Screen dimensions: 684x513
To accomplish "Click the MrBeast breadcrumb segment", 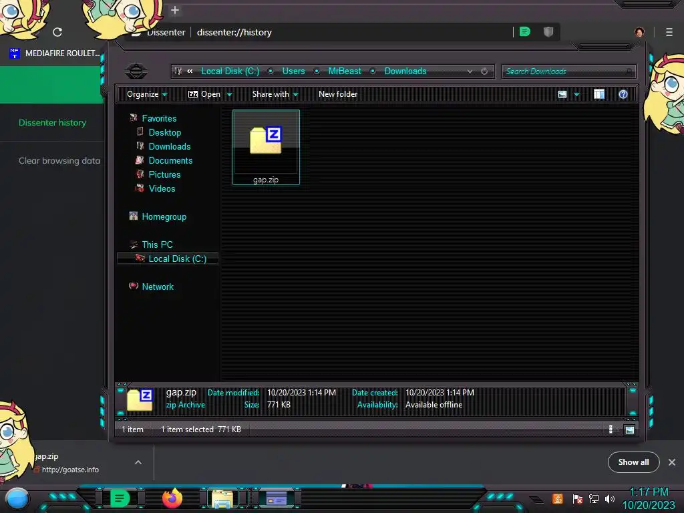I will (x=345, y=71).
